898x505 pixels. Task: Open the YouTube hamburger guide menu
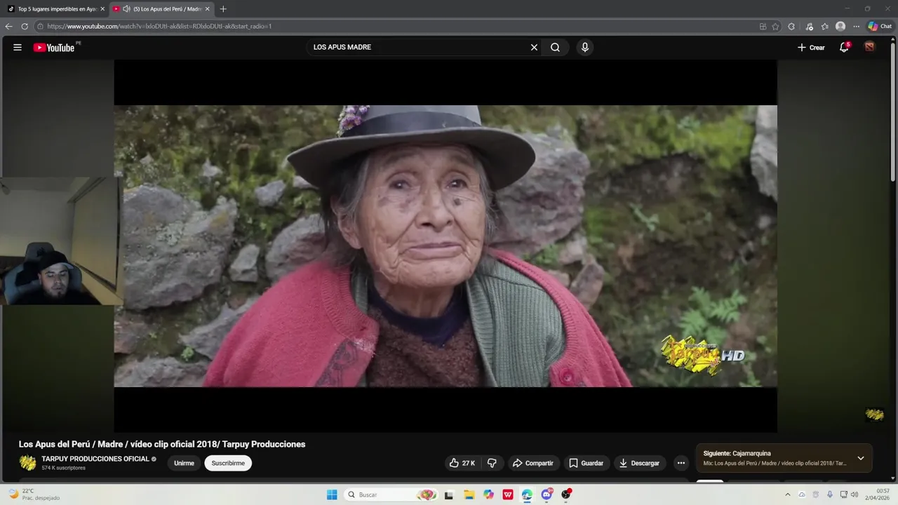click(18, 48)
